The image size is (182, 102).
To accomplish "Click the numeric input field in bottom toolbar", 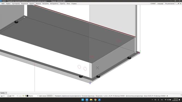I will (x=5, y=96).
